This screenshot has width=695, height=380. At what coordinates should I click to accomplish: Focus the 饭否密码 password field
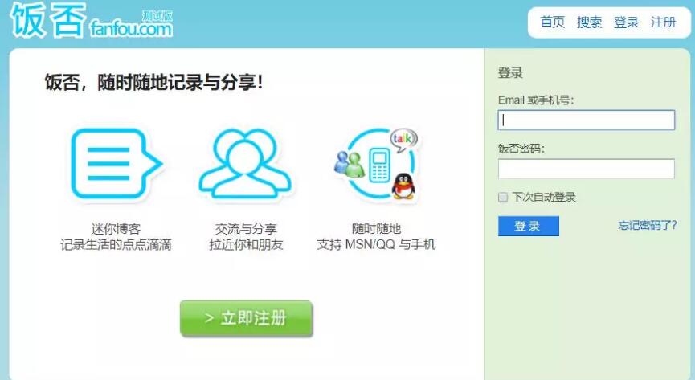(587, 169)
